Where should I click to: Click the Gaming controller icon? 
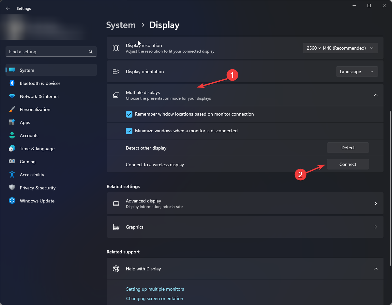12,162
